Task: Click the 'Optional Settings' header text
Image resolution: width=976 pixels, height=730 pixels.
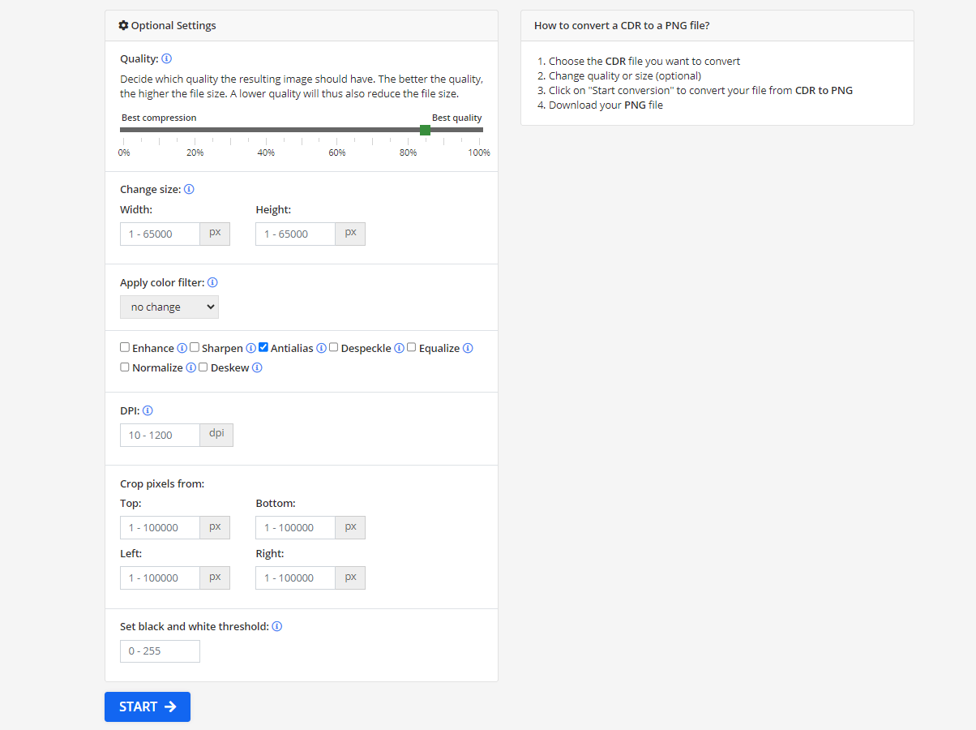Action: [173, 25]
